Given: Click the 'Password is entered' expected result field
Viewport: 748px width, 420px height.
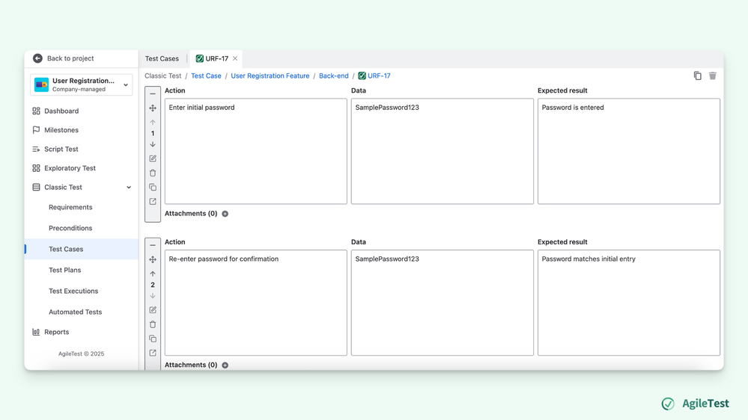Looking at the screenshot, I should click(629, 152).
